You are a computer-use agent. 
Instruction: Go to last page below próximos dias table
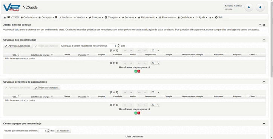[145, 63]
